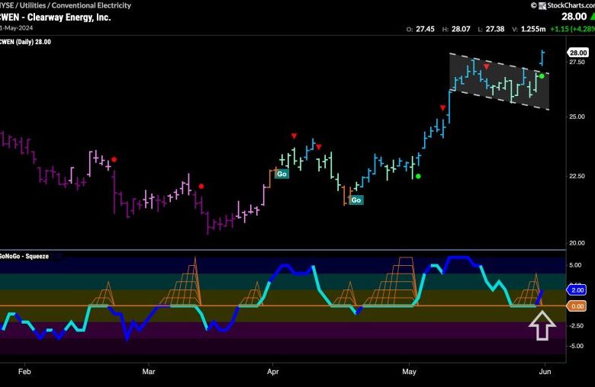Select the red dot marker in late February
Viewport: 595px width, 387px height.
click(114, 159)
